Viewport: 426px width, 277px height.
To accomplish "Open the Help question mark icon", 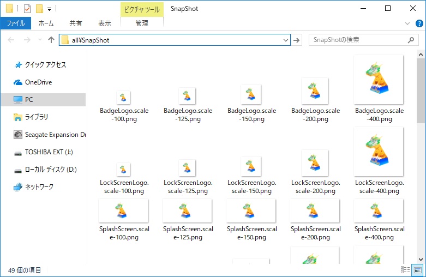I will 419,23.
